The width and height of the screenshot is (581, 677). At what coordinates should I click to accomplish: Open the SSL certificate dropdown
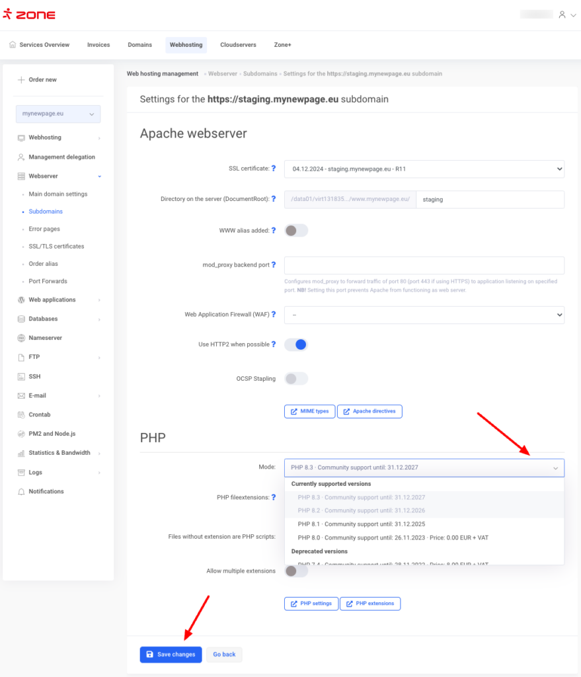[424, 169]
